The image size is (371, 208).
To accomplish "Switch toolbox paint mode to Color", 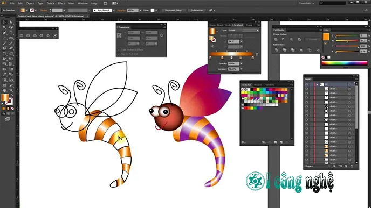I will [x=4, y=109].
